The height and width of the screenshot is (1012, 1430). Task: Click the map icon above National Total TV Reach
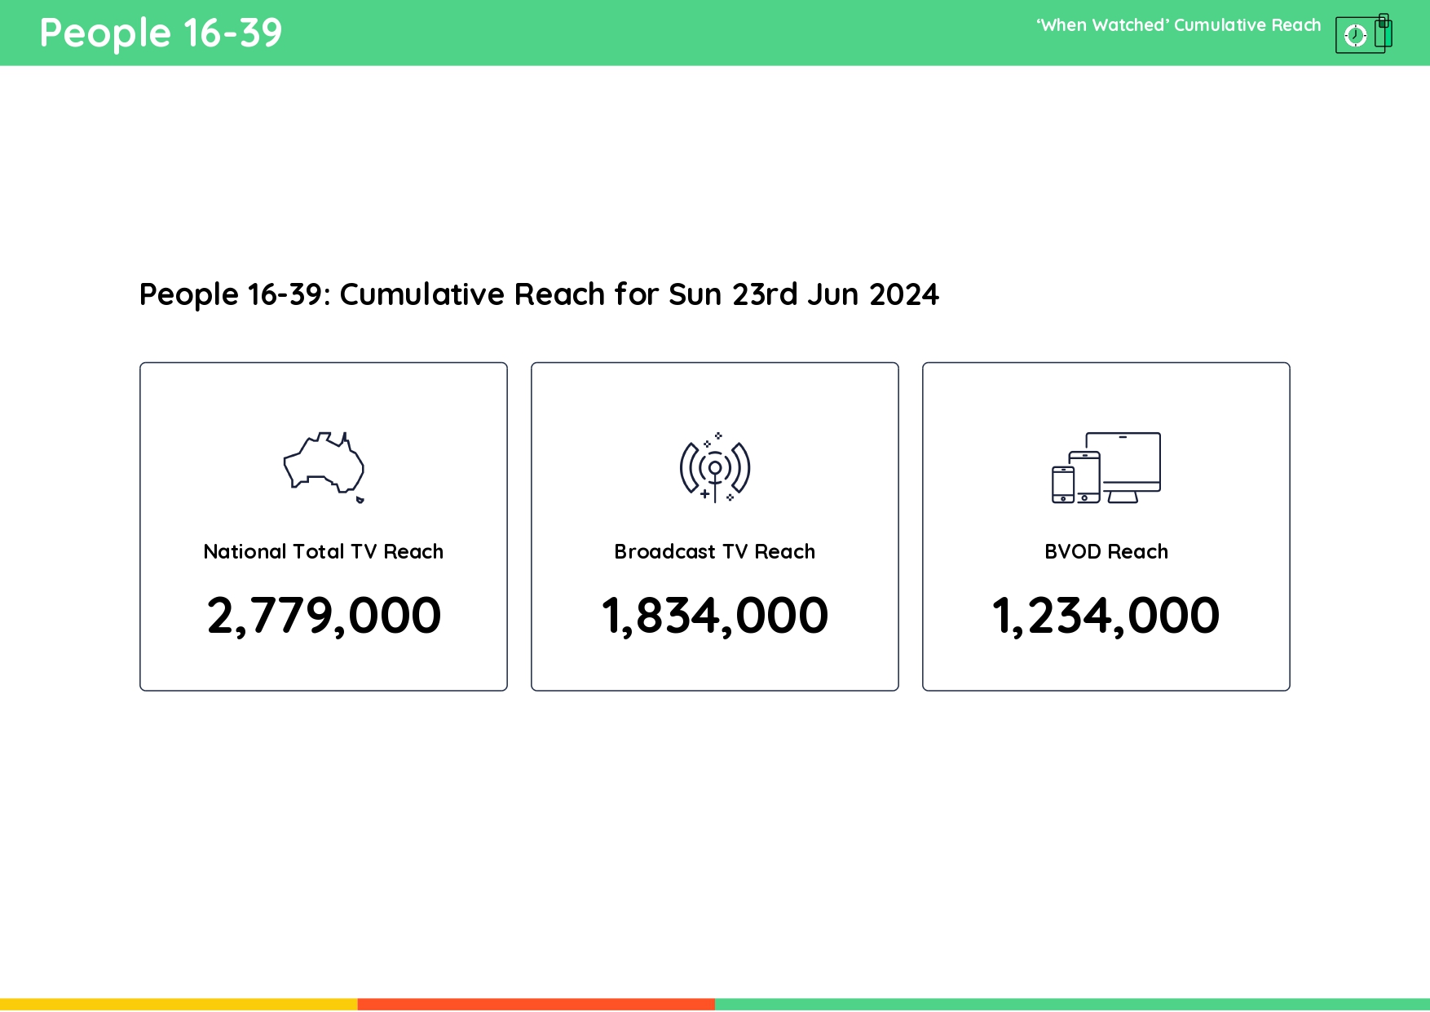(323, 465)
